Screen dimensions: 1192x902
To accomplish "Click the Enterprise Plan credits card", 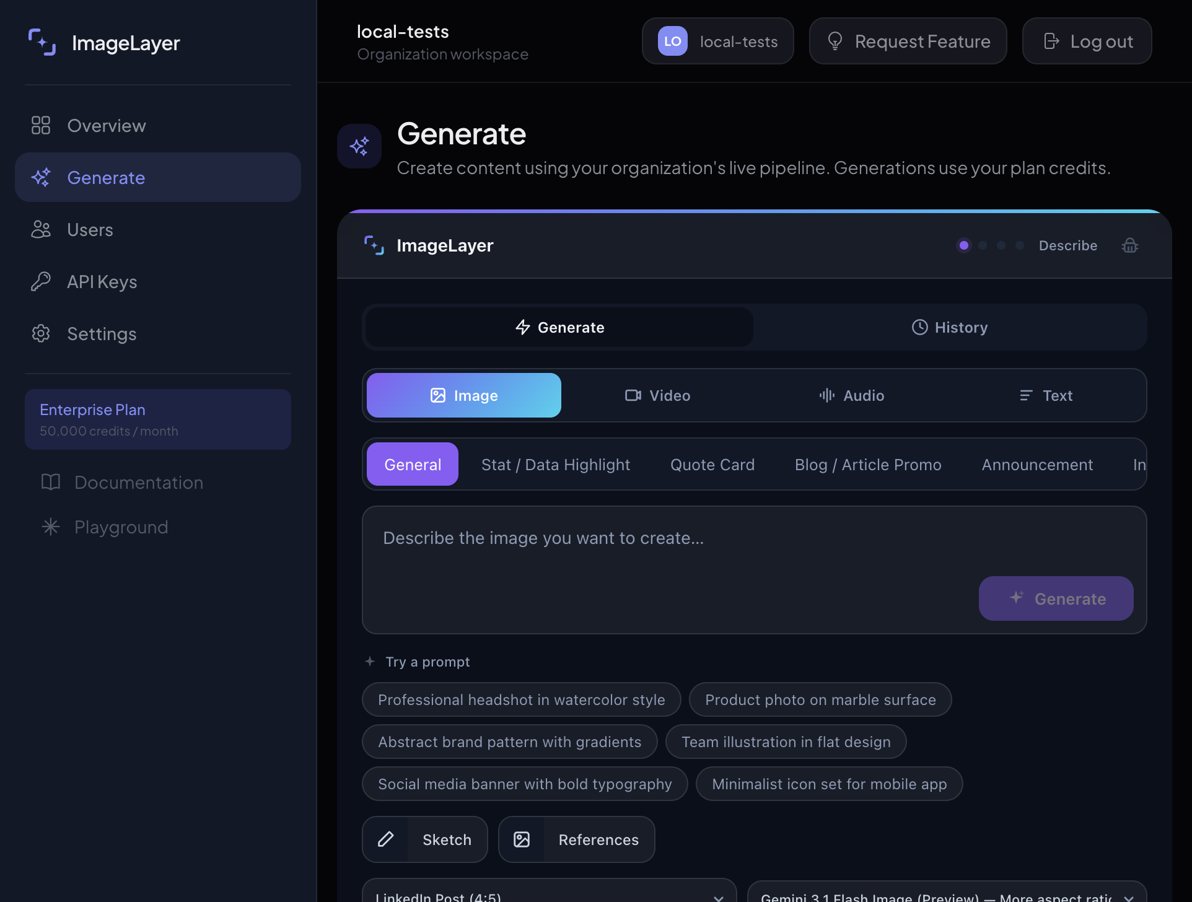I will 158,419.
